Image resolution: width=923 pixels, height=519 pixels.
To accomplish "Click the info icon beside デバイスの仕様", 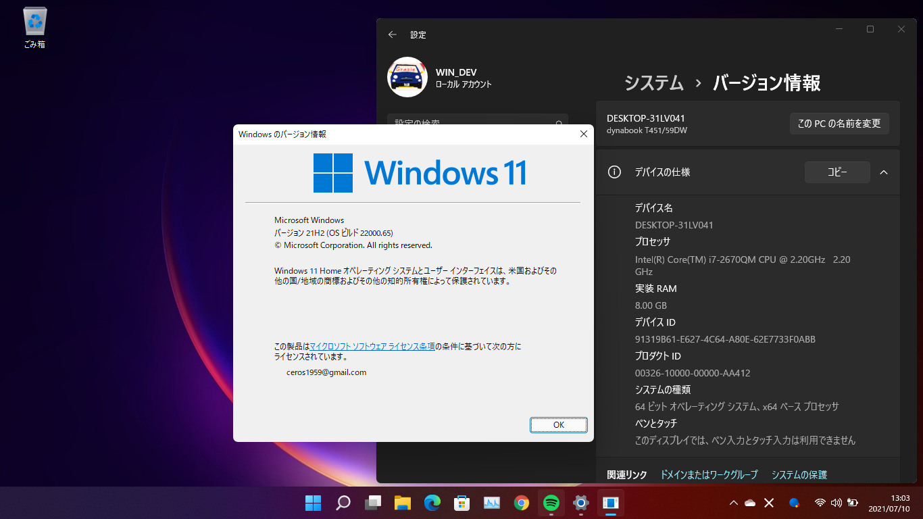I will pyautogui.click(x=614, y=172).
